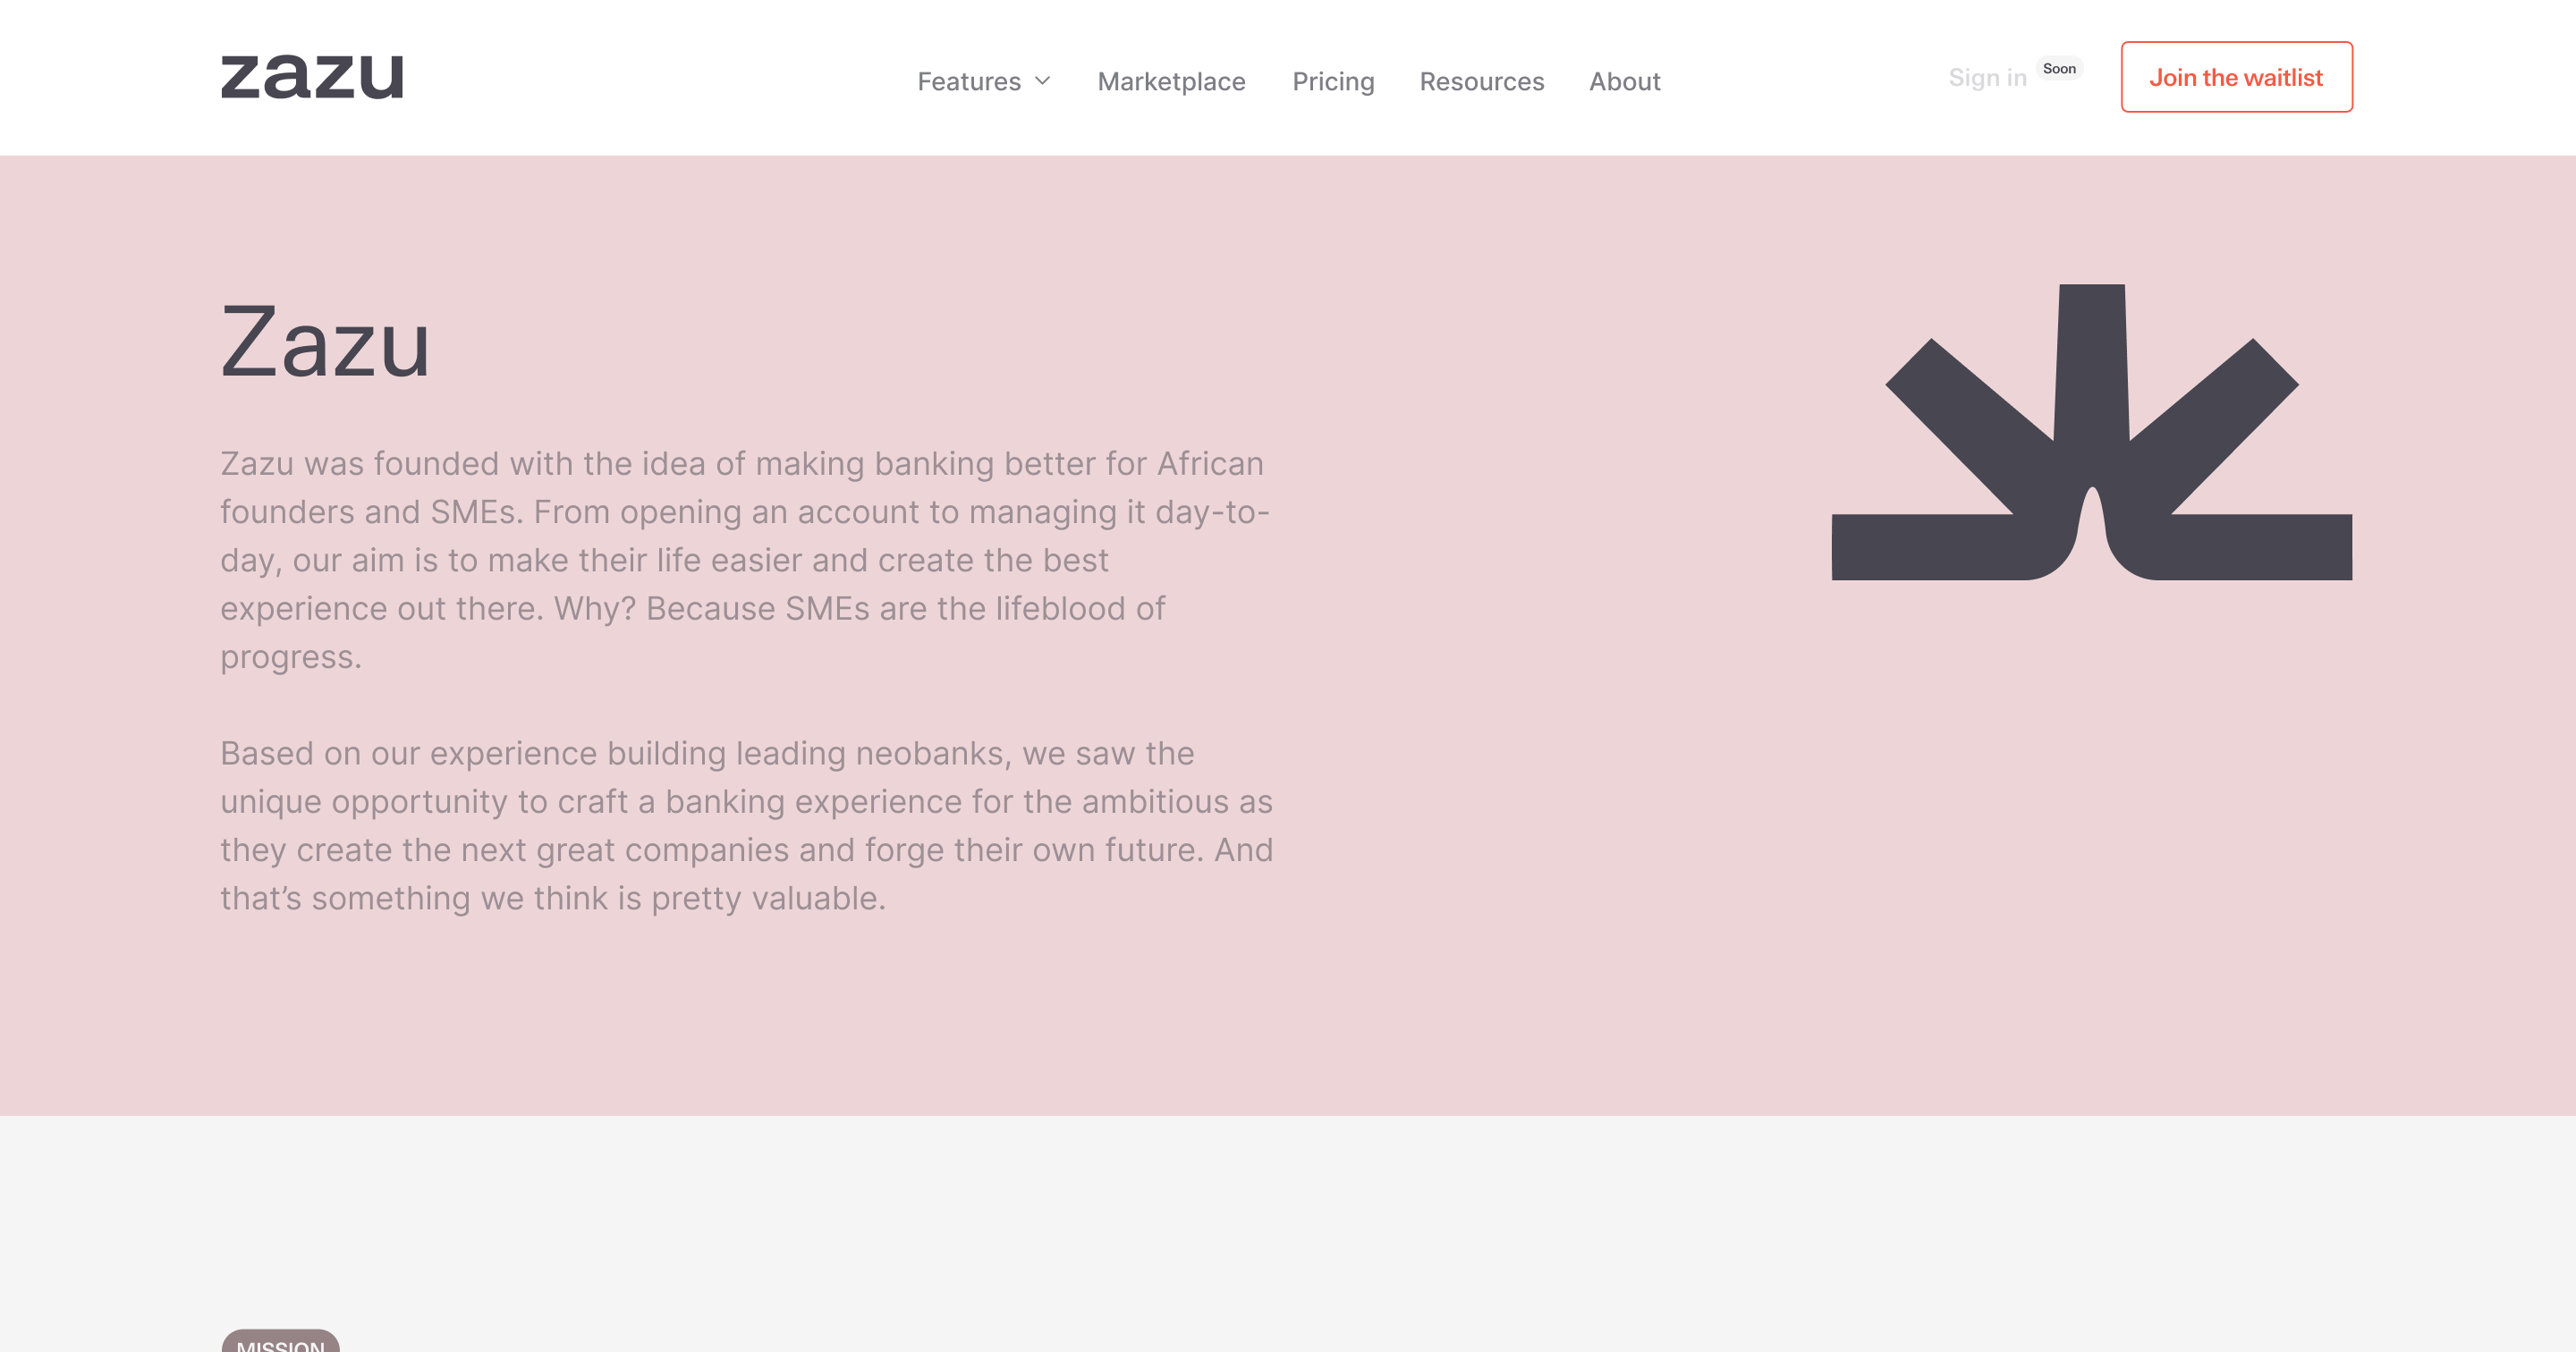The height and width of the screenshot is (1352, 2576).
Task: Open the Pricing page link
Action: click(x=1332, y=81)
